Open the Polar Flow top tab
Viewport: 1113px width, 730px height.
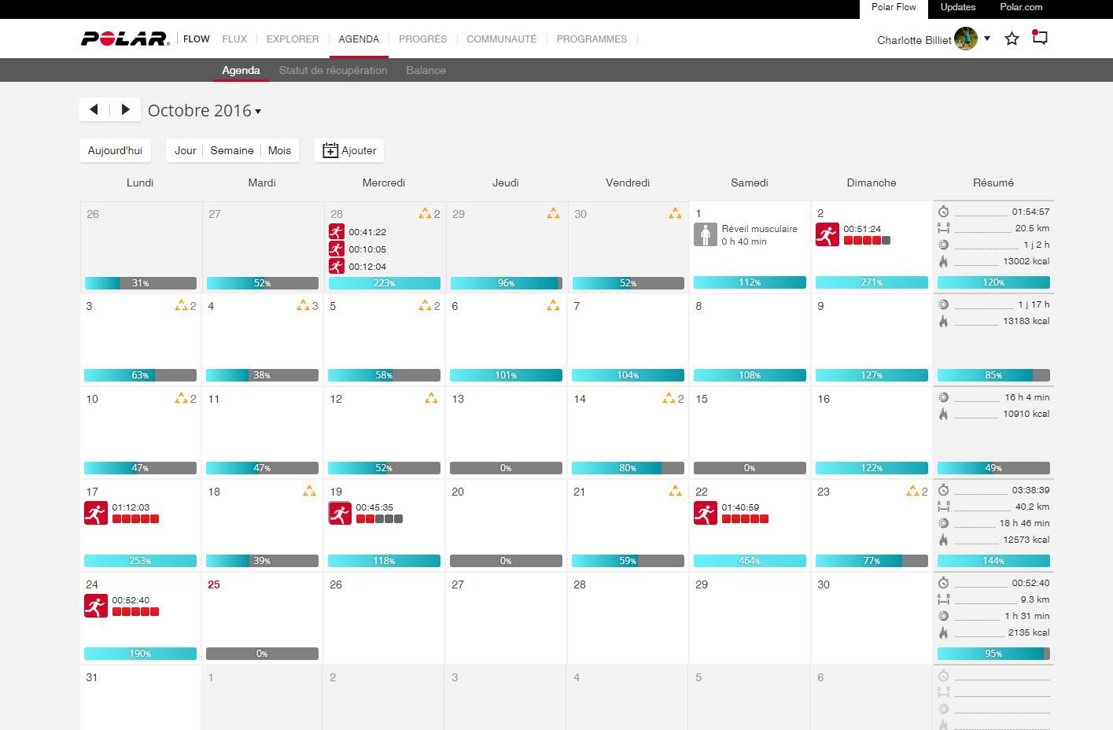894,8
